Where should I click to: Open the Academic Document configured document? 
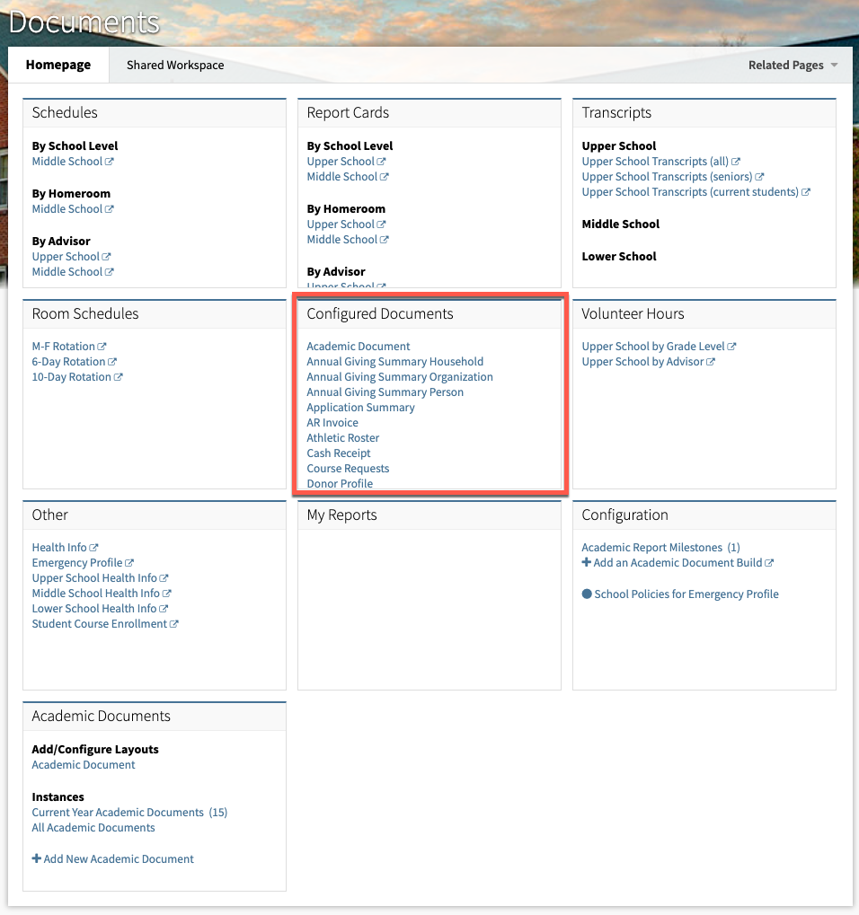coord(358,346)
